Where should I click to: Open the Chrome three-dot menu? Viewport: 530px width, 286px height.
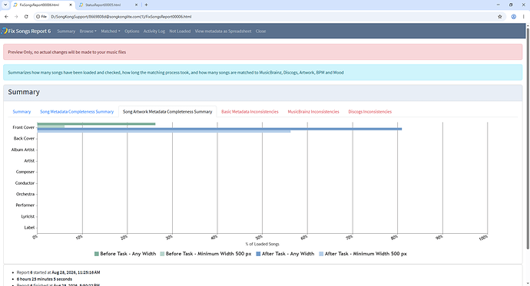pos(524,17)
